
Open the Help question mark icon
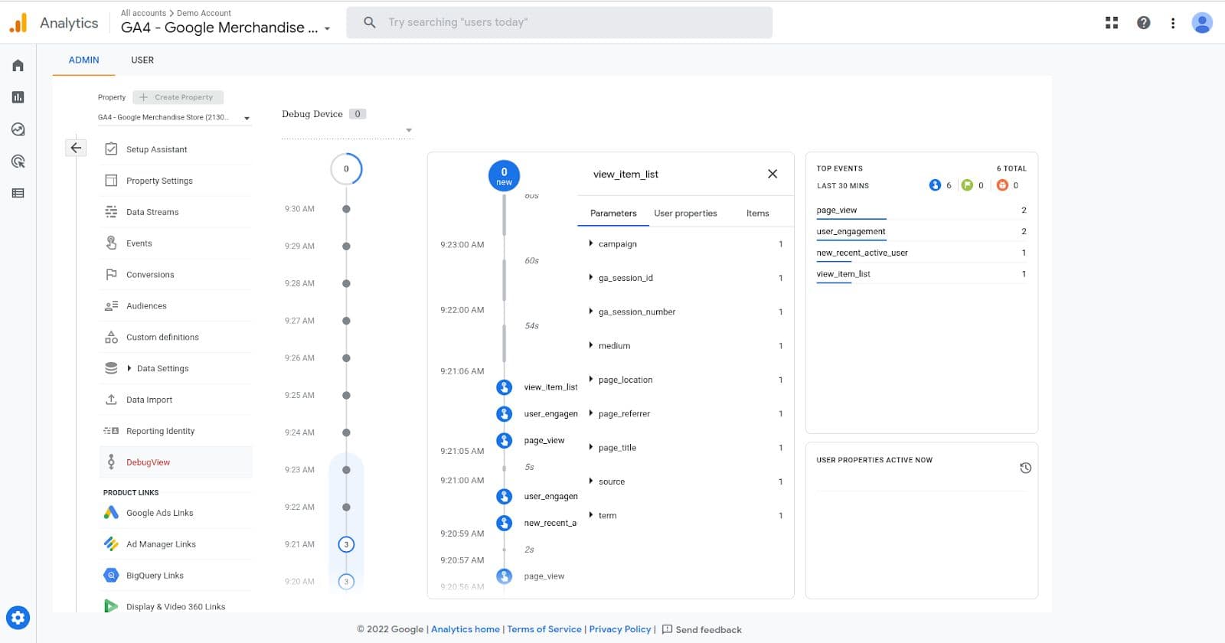[x=1143, y=23]
